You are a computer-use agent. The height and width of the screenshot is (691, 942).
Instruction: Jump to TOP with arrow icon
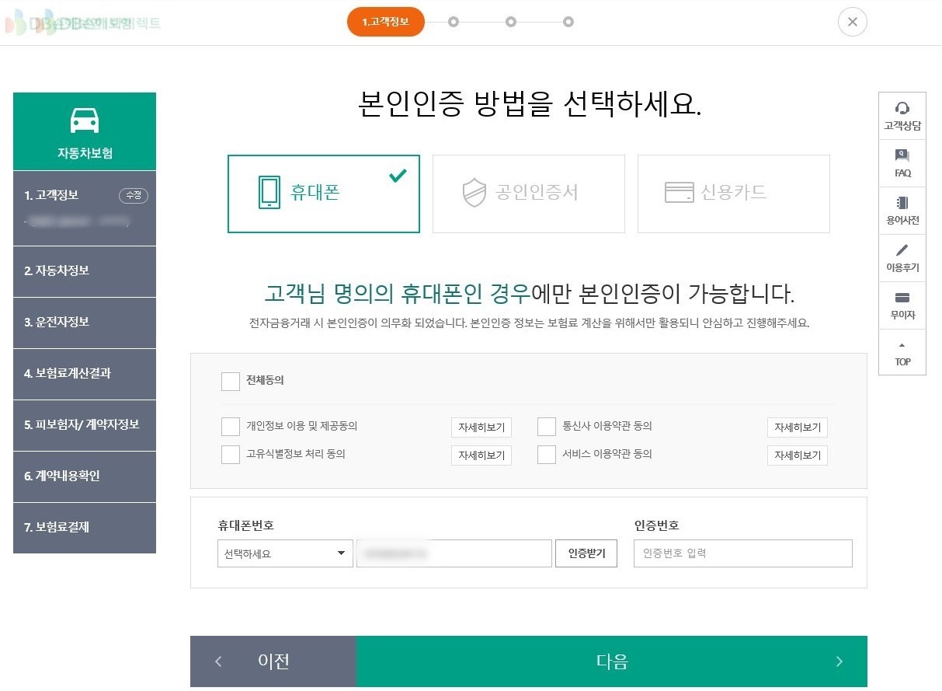pyautogui.click(x=902, y=344)
